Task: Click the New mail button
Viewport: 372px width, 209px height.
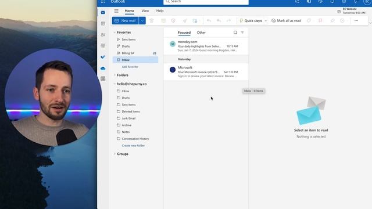Action: click(x=126, y=21)
